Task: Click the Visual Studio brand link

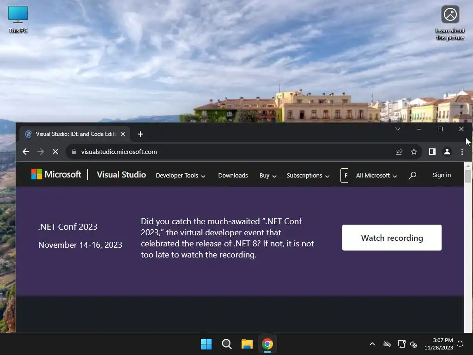Action: pos(121,175)
